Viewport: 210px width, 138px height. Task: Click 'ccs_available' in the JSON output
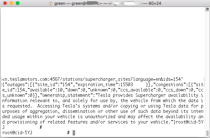[136, 90]
